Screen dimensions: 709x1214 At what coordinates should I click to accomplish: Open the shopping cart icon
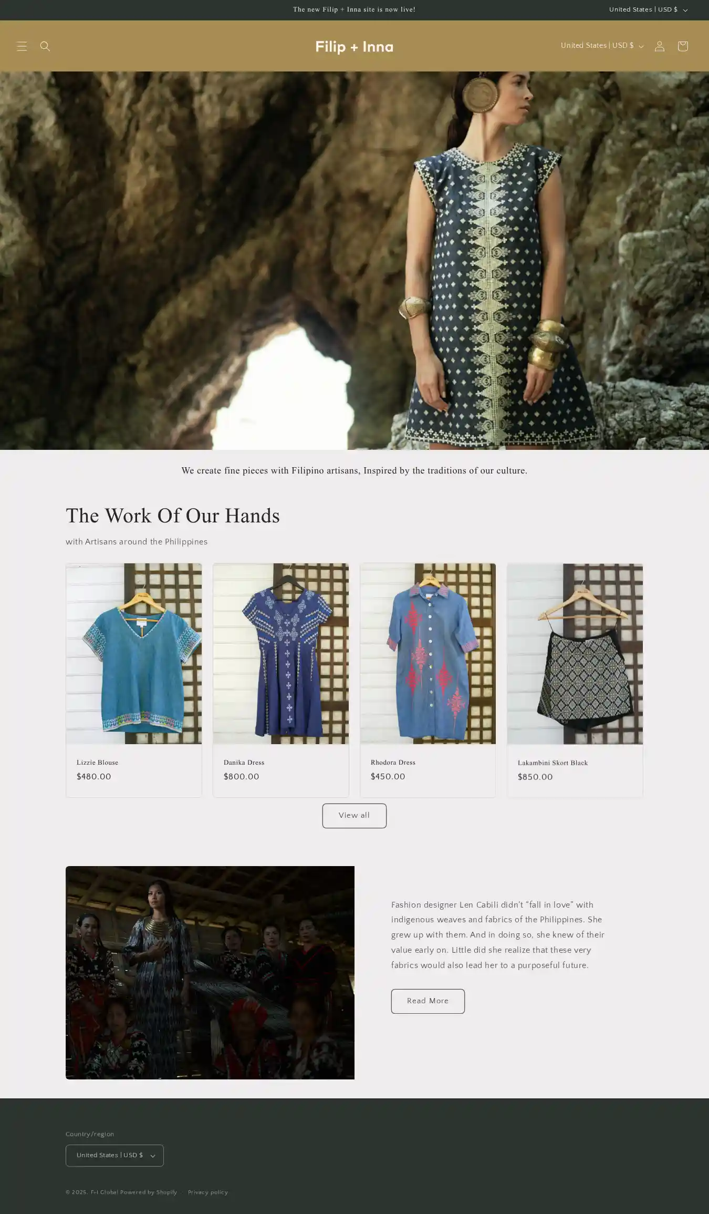pos(683,46)
